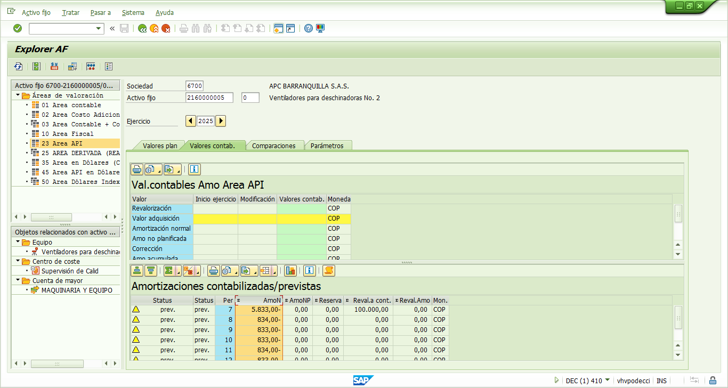The image size is (728, 388).
Task: Click the green checkmark Enter icon
Action: (x=18, y=28)
